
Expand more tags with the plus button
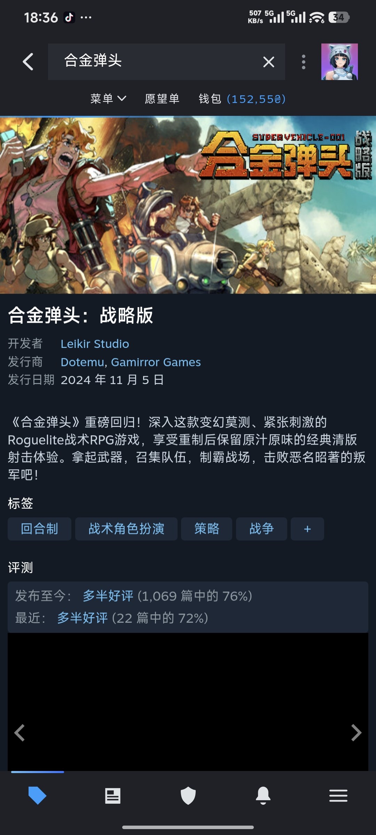click(x=307, y=529)
